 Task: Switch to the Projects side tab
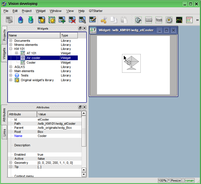point(4,35)
